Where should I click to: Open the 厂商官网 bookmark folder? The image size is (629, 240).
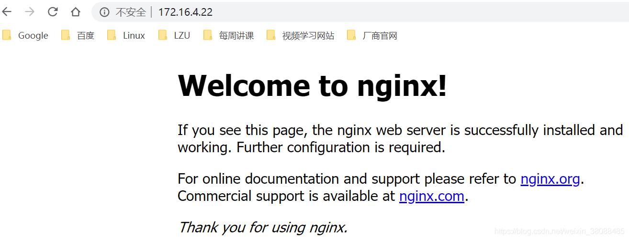coord(372,35)
